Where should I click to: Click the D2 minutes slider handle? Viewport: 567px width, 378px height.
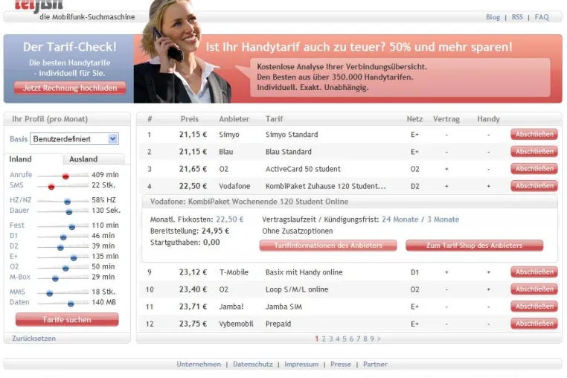point(60,248)
